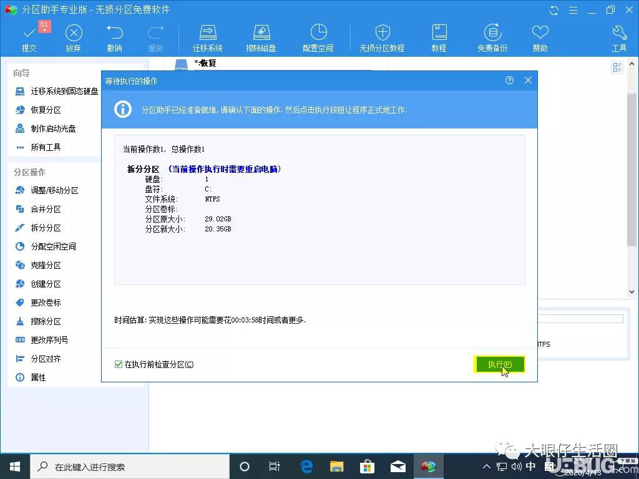Image resolution: width=639 pixels, height=479 pixels.
Task: Launch Edge browser from taskbar
Action: [306, 467]
